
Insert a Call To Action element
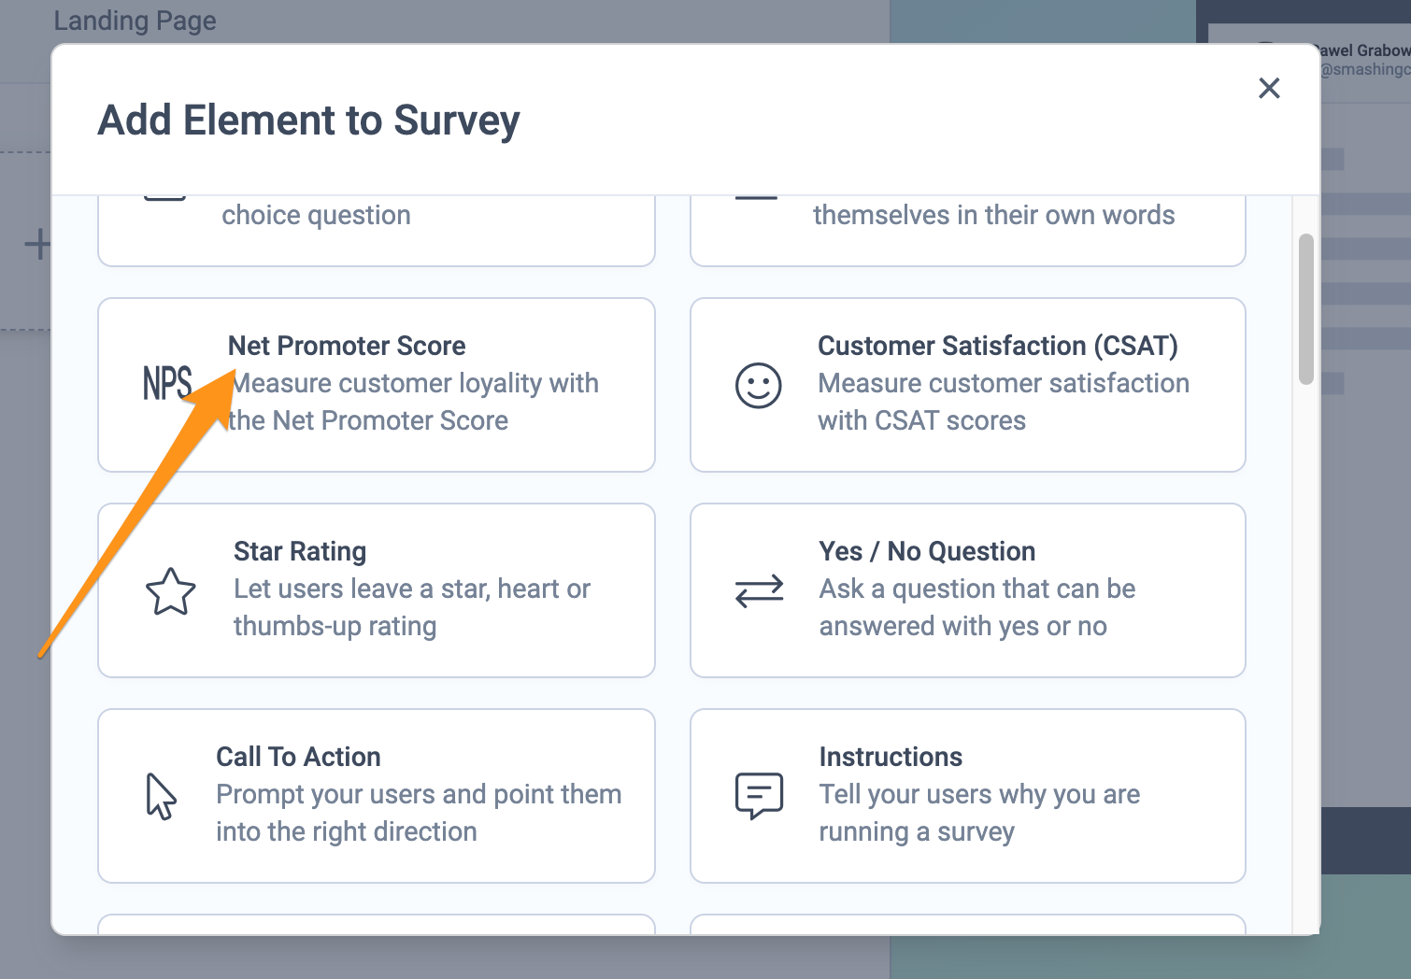(298, 758)
